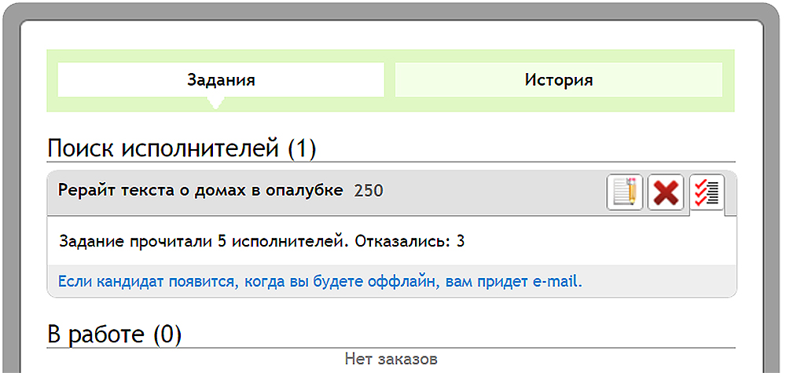Click the В работе (0) heading

[115, 334]
